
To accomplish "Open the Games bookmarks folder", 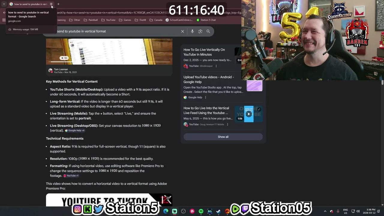I will click(125, 20).
